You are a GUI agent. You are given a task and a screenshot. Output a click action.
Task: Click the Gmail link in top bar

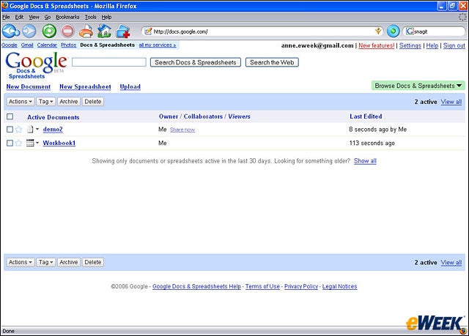click(27, 45)
